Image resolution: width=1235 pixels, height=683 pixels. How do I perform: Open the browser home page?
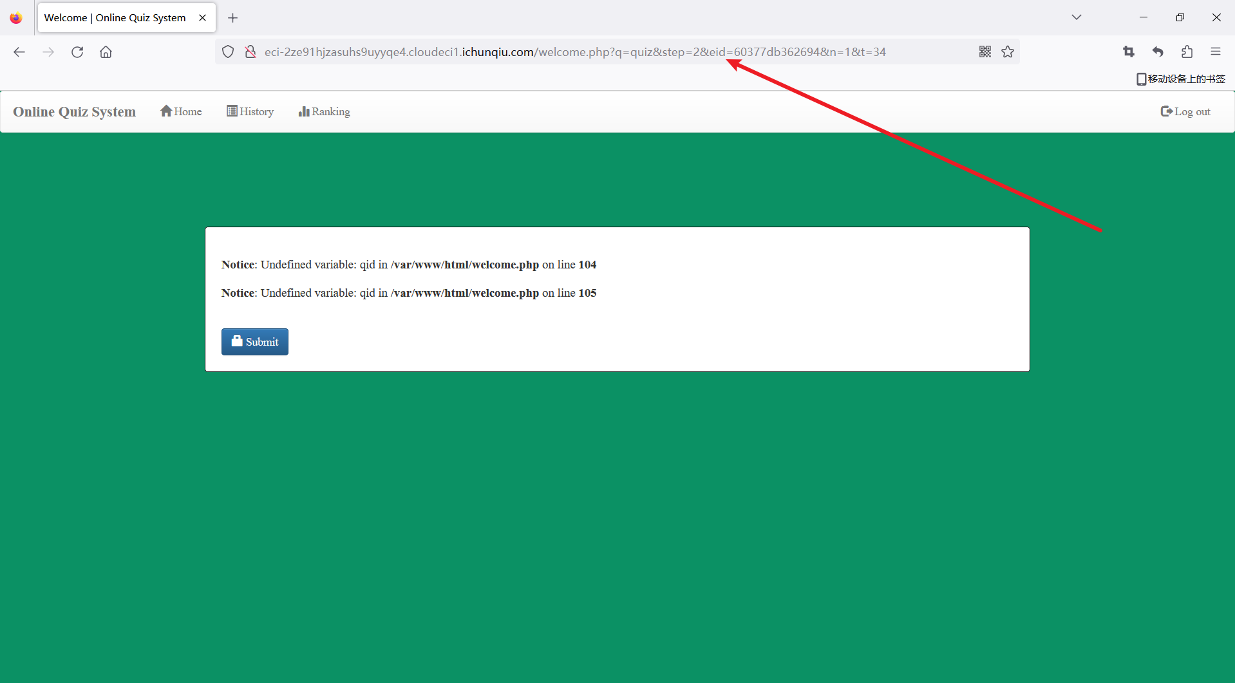[106, 52]
